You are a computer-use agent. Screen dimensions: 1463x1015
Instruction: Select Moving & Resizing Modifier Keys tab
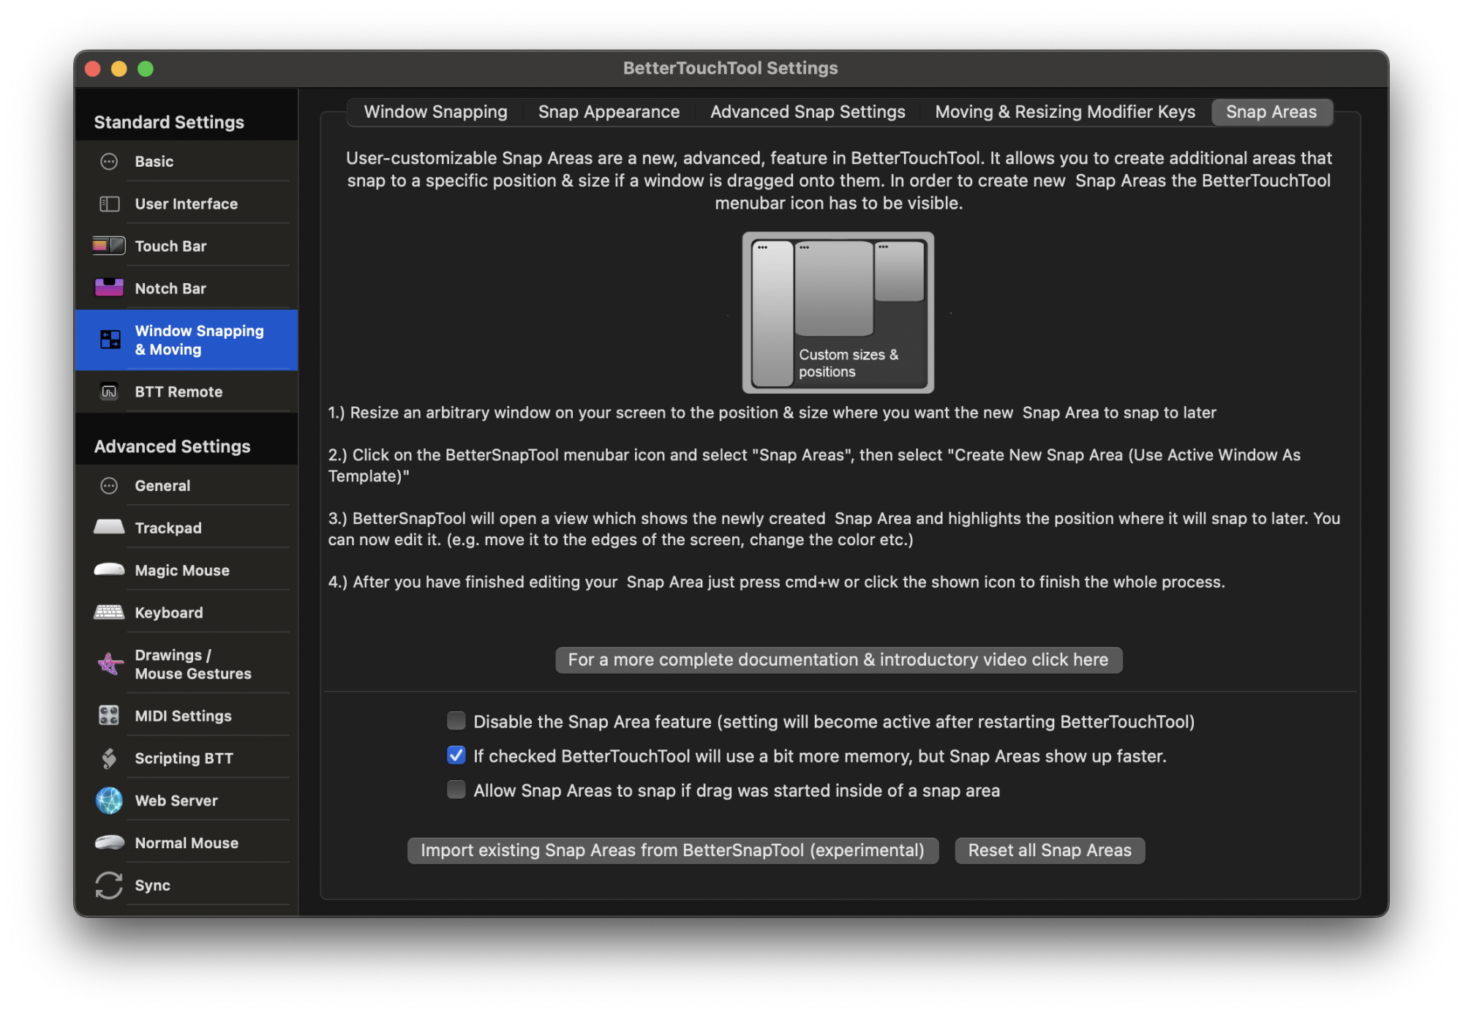[x=1064, y=112]
